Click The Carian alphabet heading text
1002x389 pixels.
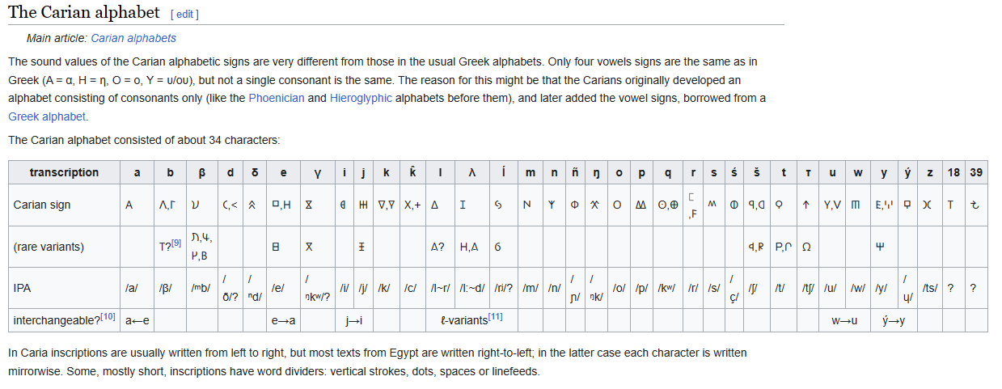tap(84, 13)
